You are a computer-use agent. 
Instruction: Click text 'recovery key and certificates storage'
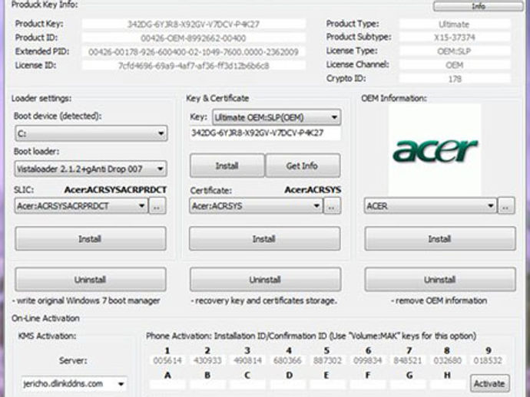[x=266, y=301]
